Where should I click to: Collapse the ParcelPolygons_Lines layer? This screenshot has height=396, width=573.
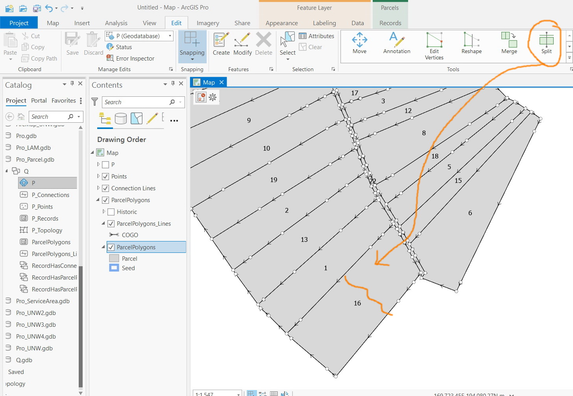104,223
